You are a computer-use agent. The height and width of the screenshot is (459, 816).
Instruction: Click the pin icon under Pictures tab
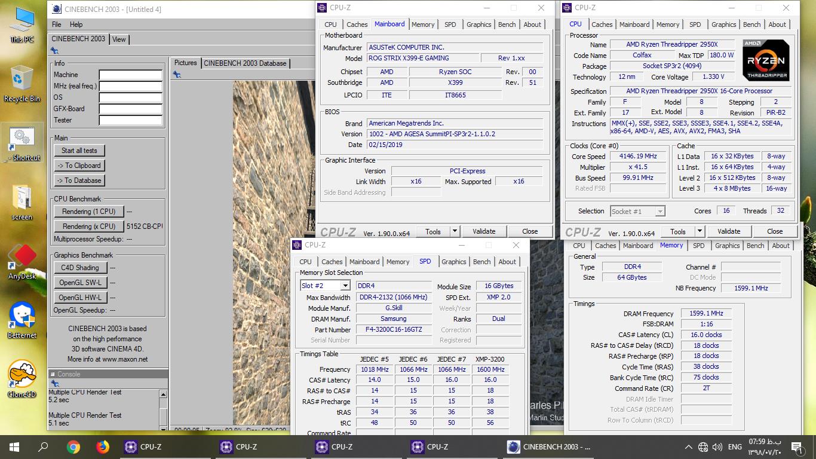click(x=177, y=75)
